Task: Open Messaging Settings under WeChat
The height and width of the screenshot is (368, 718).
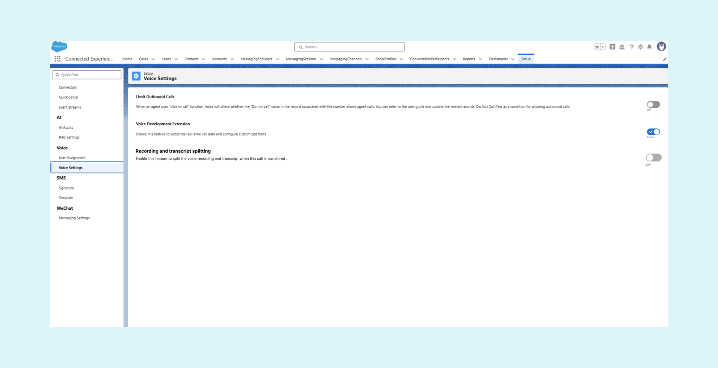Action: click(x=74, y=218)
